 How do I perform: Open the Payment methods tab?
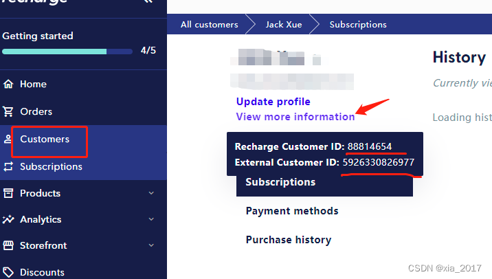[x=292, y=211]
